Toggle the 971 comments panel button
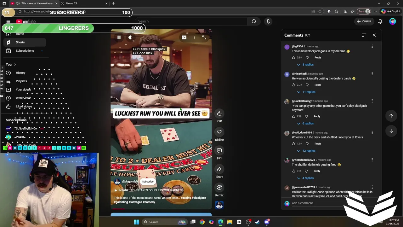Image resolution: width=403 pixels, height=227 pixels. (219, 151)
